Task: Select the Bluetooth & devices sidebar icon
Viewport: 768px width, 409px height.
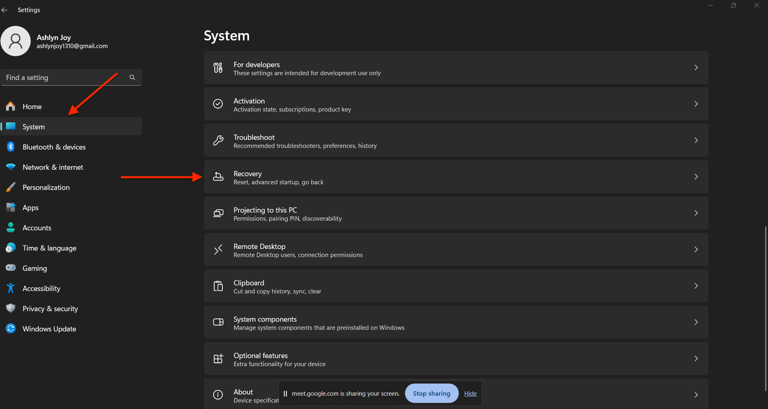Action: (11, 147)
